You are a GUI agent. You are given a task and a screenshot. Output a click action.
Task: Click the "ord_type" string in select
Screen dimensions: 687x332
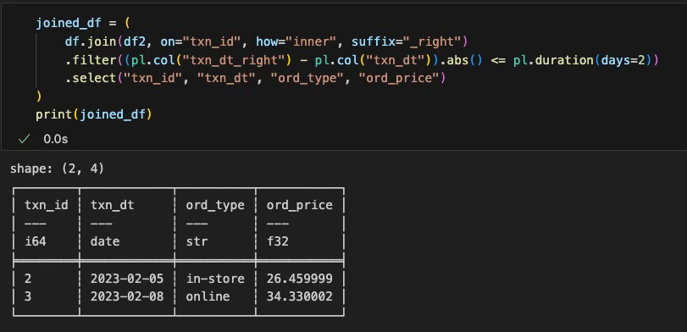[307, 78]
